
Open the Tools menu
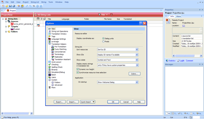[51, 2]
